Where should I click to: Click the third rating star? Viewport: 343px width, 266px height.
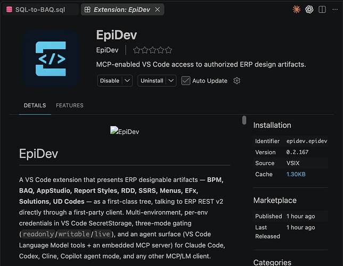coord(153,50)
